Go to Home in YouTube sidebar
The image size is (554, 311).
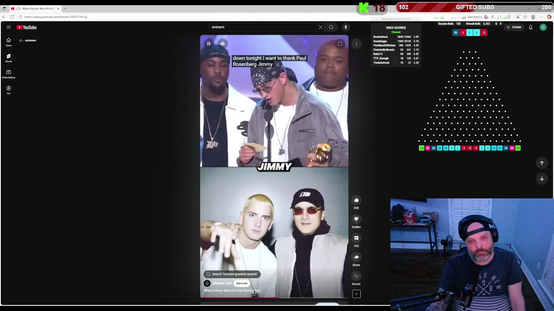coord(8,42)
